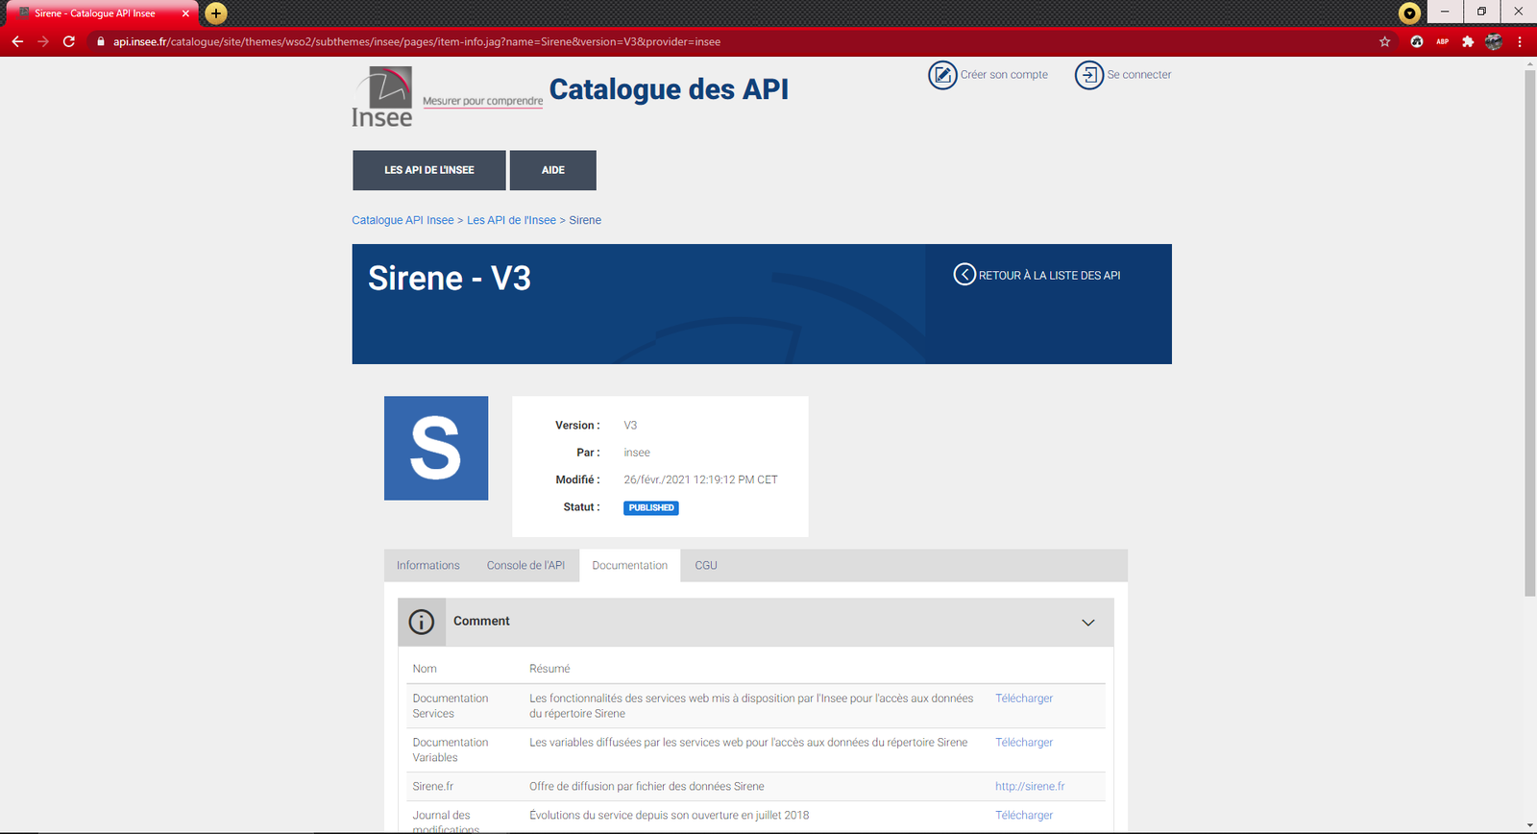Screen dimensions: 1537x834
Task: Click the Créer son compte pencil icon
Action: pyautogui.click(x=942, y=75)
